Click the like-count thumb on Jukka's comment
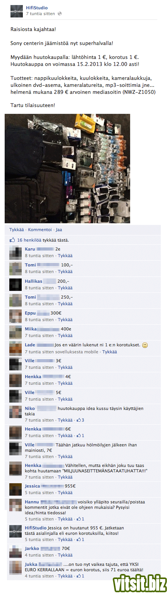 pos(79,576)
